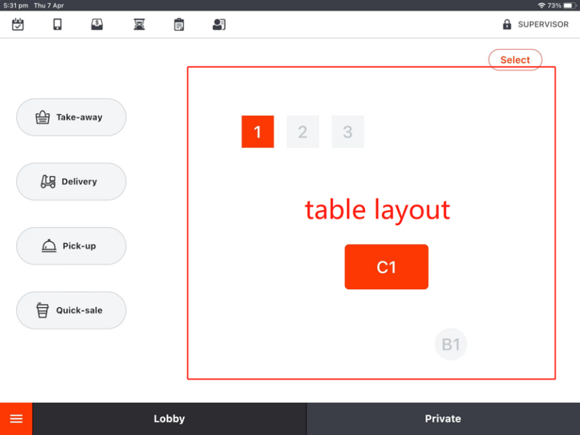580x435 pixels.
Task: Select table 1 in layout
Action: coord(258,132)
